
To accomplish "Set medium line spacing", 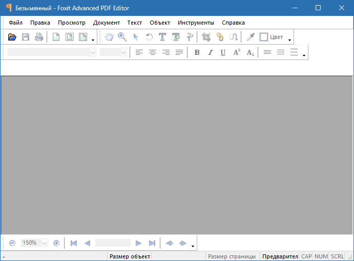I will tap(281, 52).
